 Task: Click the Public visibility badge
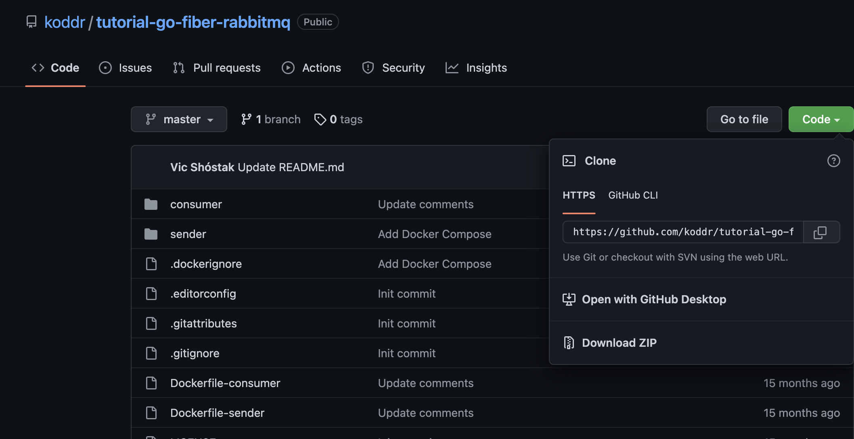click(x=318, y=22)
